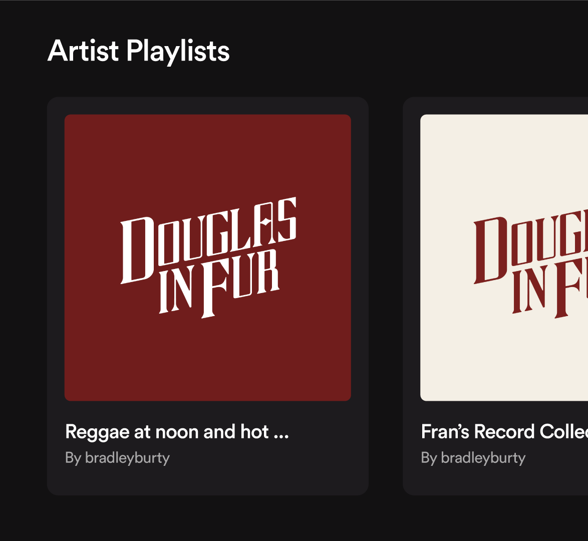The height and width of the screenshot is (541, 588).
Task: Click 'IN FUR' lettering on the red cover
Action: point(219,284)
